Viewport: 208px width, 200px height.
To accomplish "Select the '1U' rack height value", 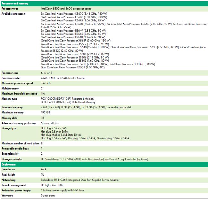I will pos(42,175).
